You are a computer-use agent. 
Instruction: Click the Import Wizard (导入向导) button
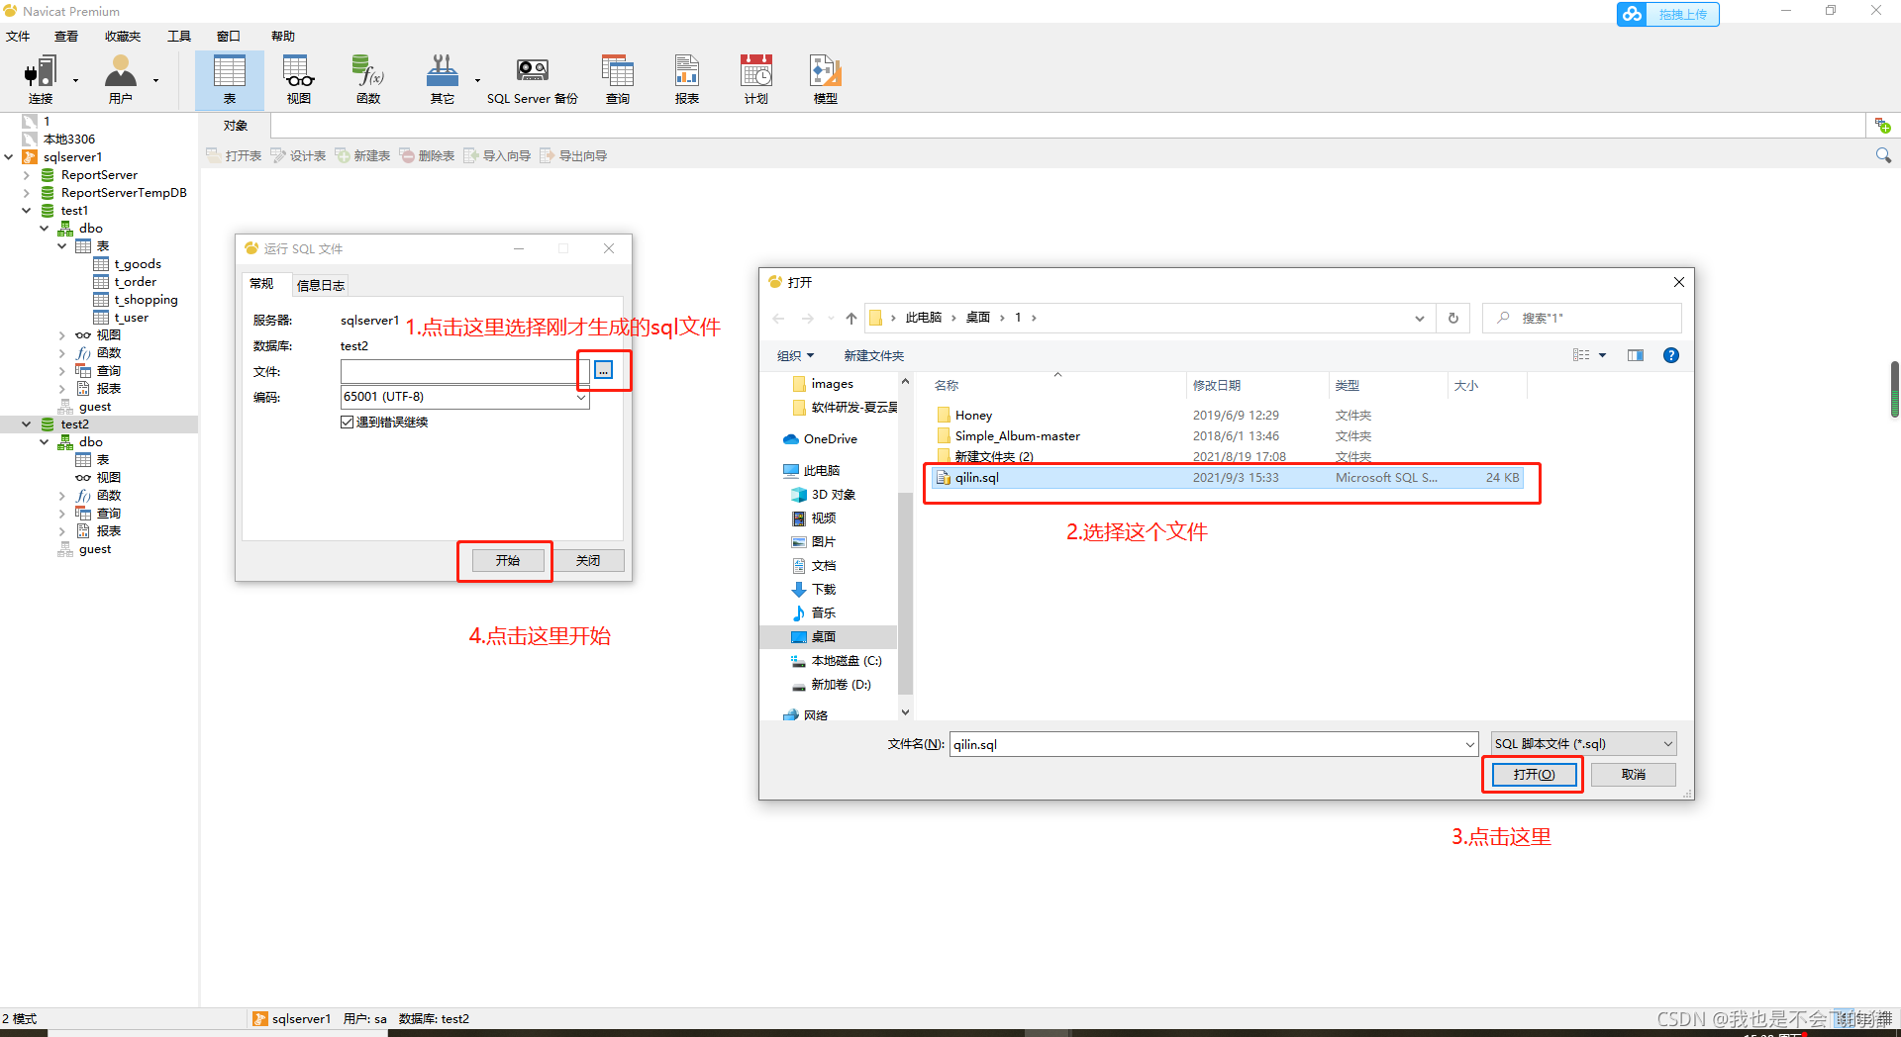[498, 155]
